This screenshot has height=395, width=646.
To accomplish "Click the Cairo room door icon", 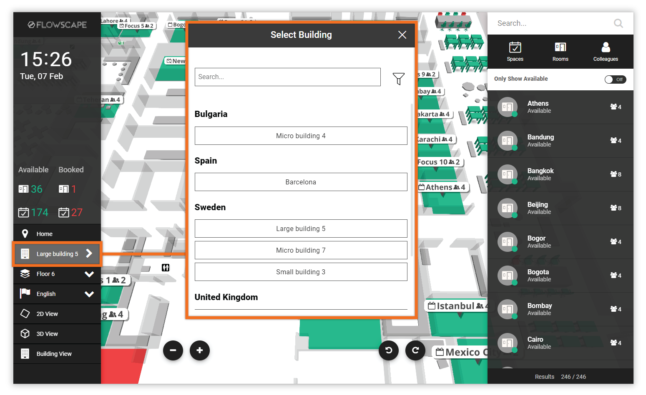I will point(508,343).
